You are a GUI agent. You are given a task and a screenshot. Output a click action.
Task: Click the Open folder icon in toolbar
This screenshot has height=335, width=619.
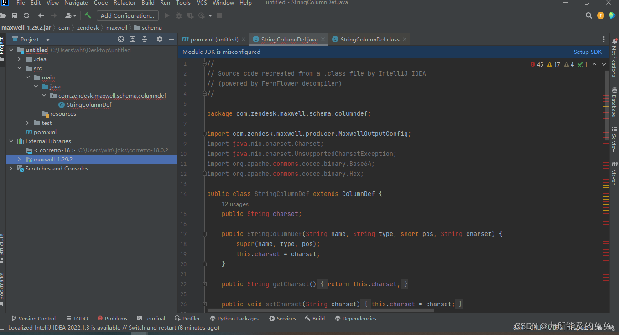(x=3, y=15)
